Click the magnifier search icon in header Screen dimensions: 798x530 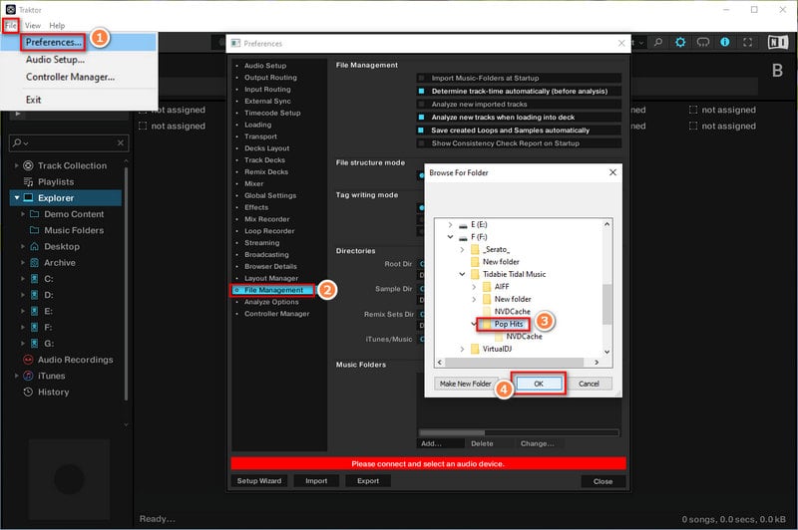coord(658,42)
